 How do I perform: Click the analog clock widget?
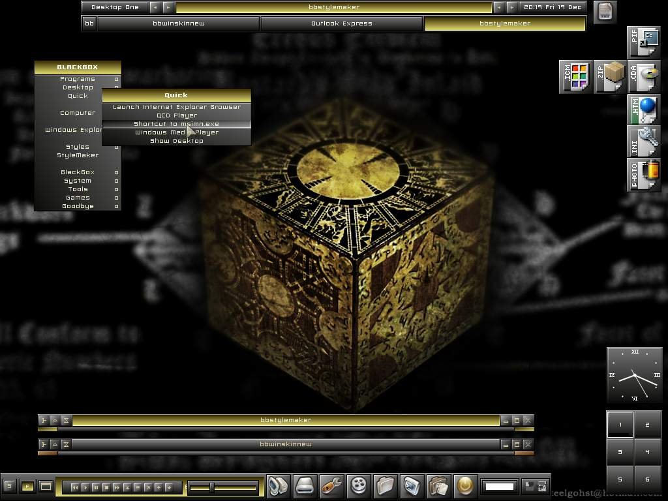click(x=634, y=375)
